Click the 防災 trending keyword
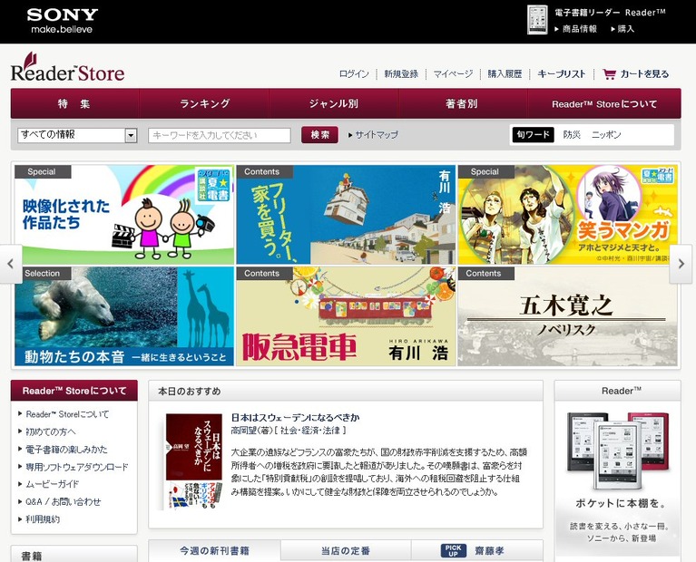 tap(572, 134)
